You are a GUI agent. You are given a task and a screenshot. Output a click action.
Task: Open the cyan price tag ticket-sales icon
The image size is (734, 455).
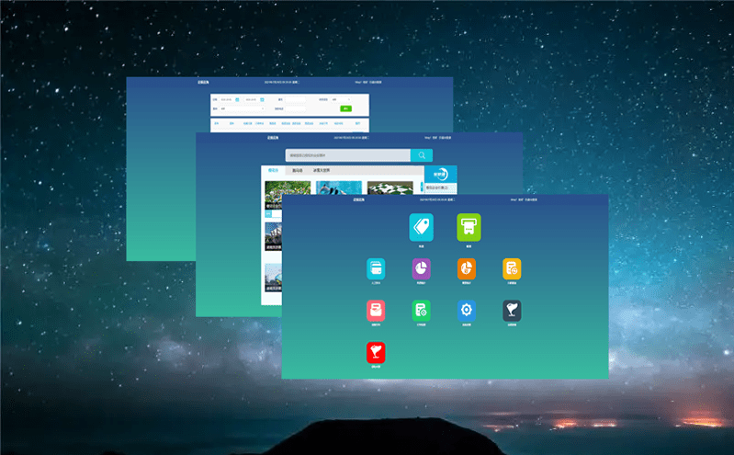(421, 226)
